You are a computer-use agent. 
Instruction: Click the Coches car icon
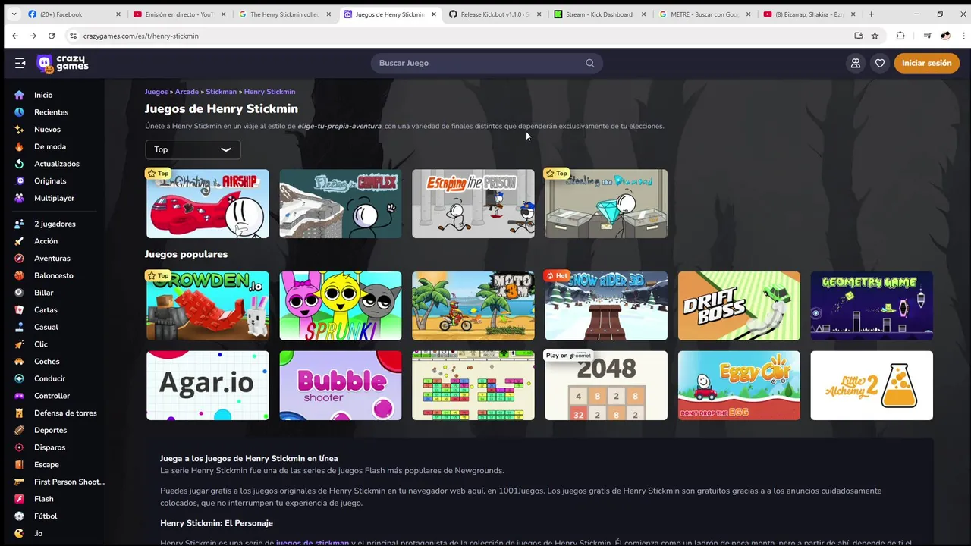tap(19, 362)
